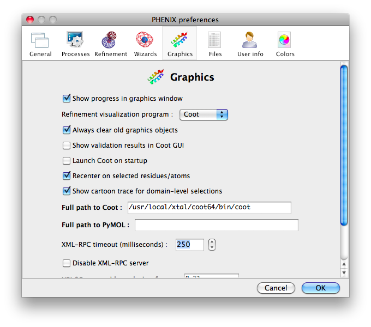Open the Processes preferences pane
Image resolution: width=371 pixels, height=327 pixels.
[x=75, y=44]
